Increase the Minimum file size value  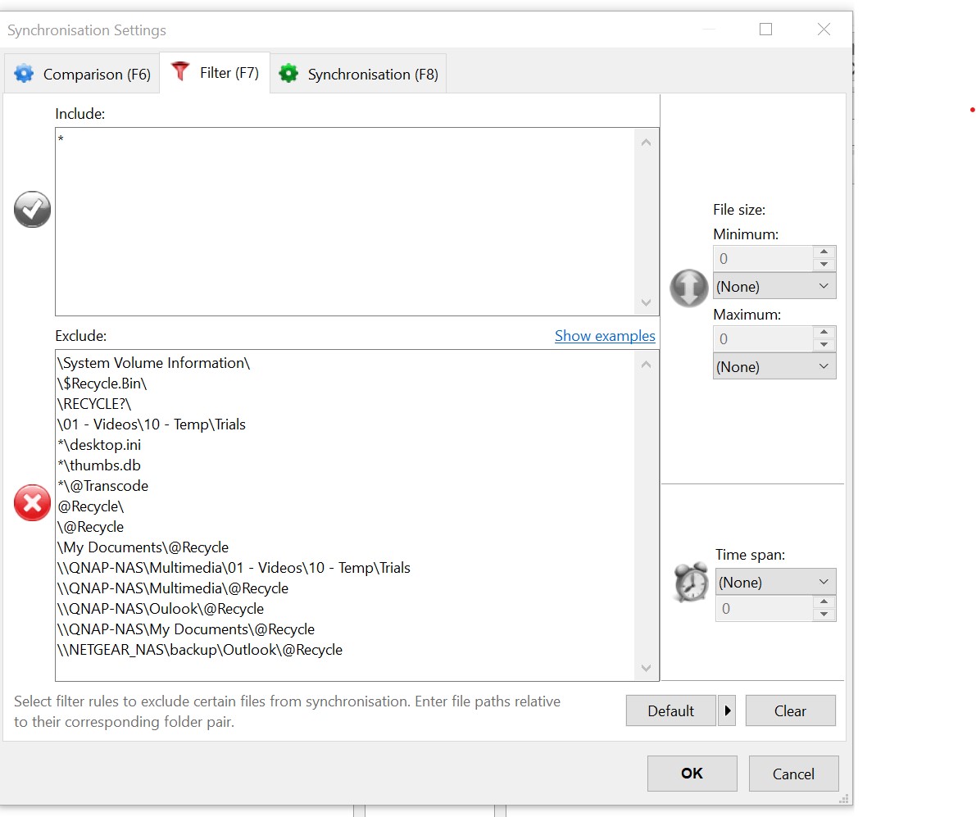[824, 252]
